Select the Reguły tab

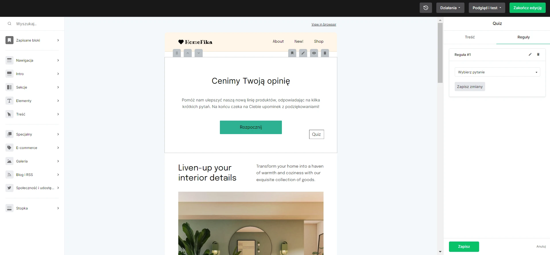tap(523, 37)
